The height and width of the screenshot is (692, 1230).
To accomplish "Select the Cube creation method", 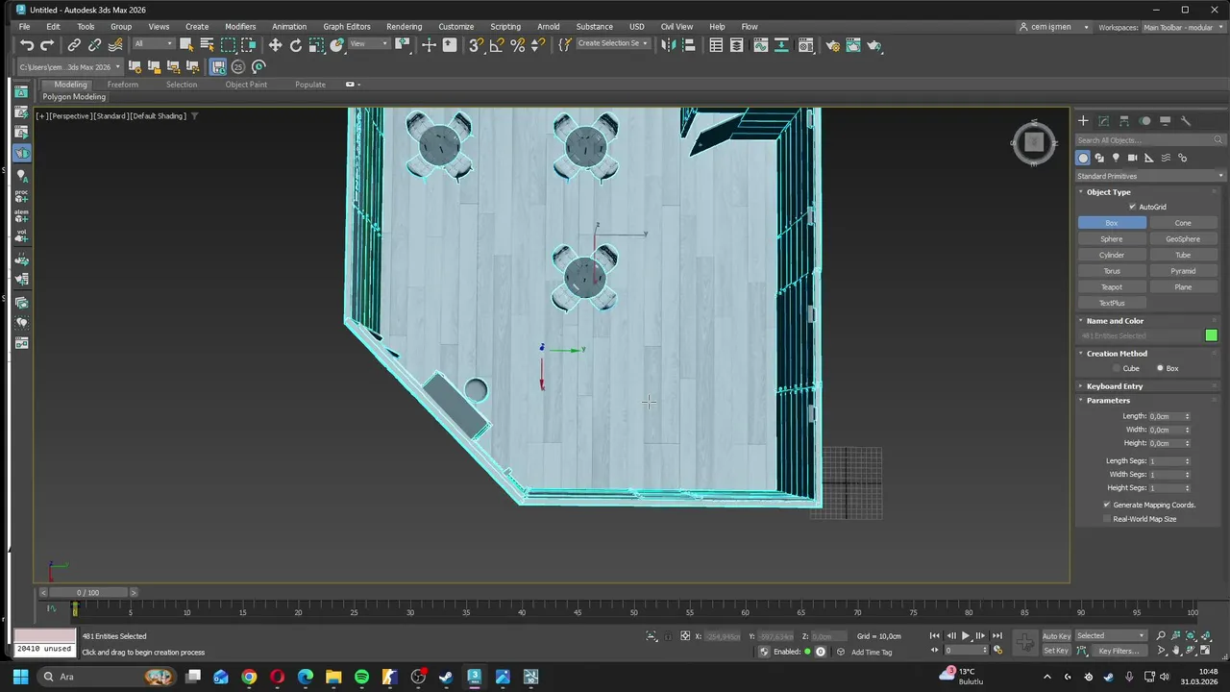I will click(x=1117, y=368).
